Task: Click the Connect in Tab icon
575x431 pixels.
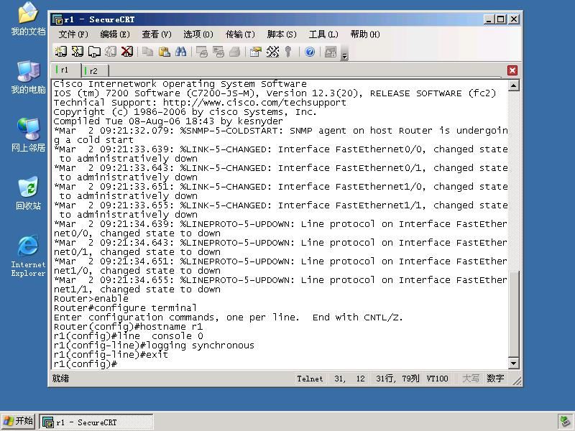Action: 94,52
